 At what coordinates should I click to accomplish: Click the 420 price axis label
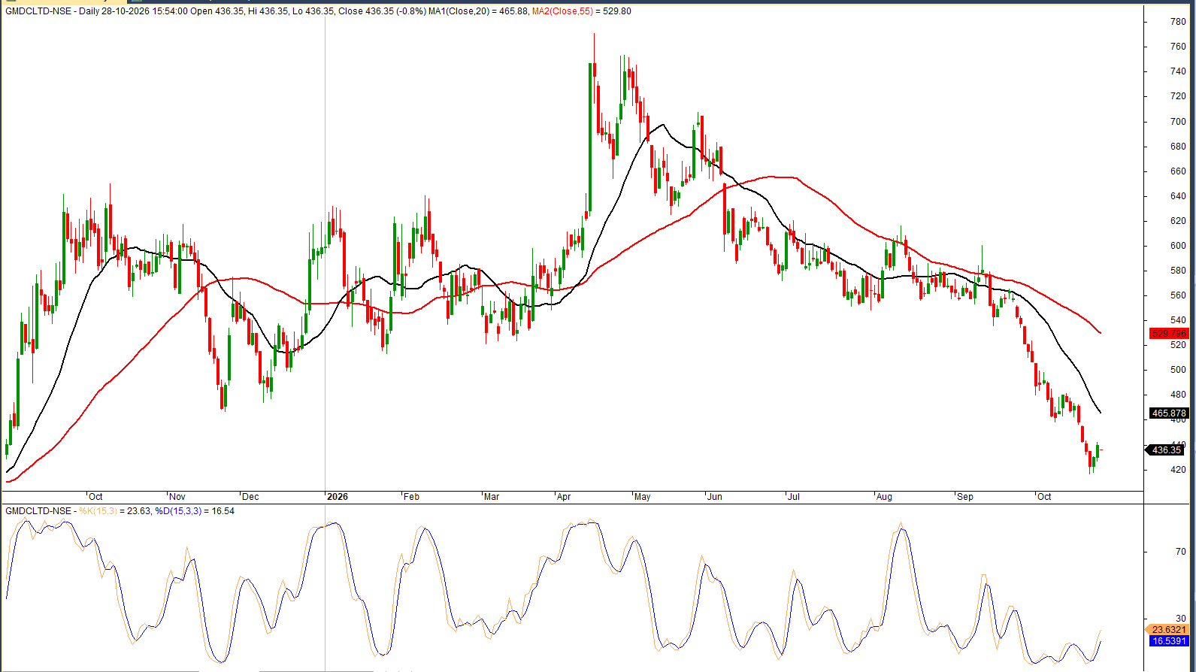[1178, 470]
